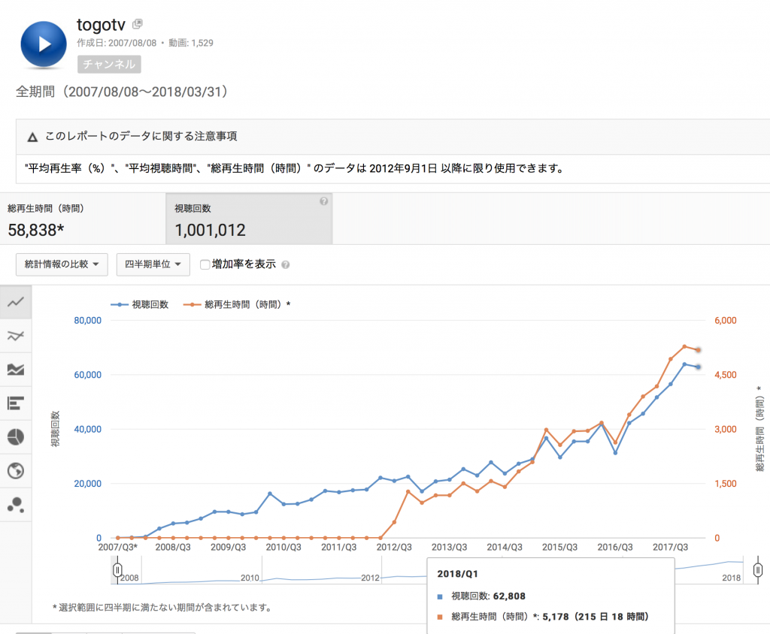Screen dimensions: 770x634
Task: Choose the bar chart icon
Action: [x=16, y=403]
